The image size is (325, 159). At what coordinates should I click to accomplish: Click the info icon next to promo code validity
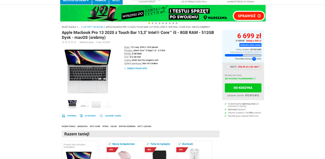260,52
